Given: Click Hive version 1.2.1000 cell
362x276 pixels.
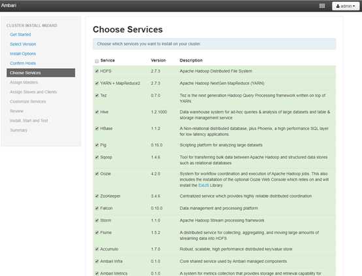Looking at the screenshot, I should point(159,112).
